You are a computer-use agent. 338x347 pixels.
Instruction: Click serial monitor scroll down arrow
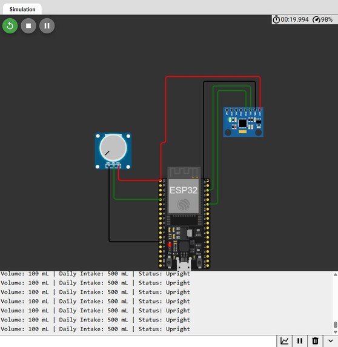point(336,332)
